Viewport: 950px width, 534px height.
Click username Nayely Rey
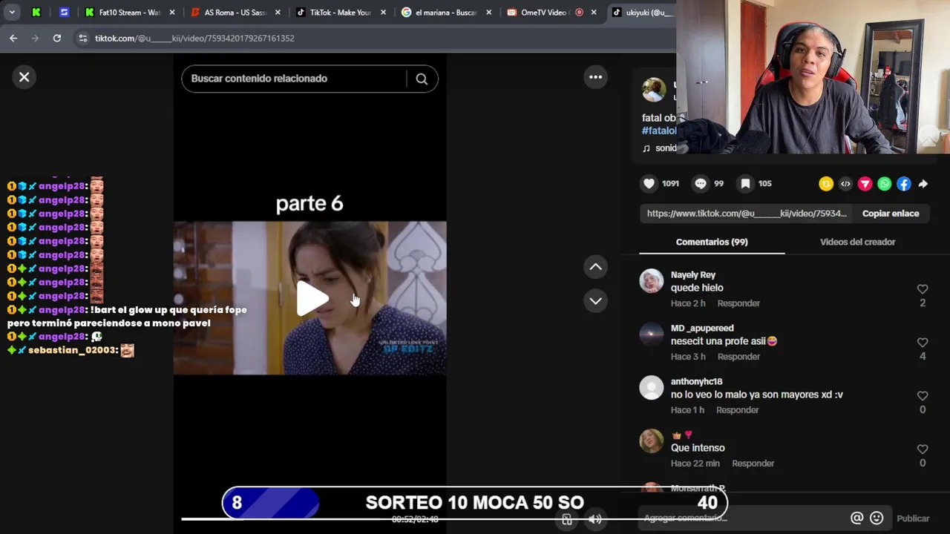pos(693,275)
